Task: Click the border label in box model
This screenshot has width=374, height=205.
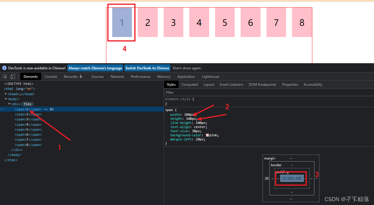Action: 276,165
